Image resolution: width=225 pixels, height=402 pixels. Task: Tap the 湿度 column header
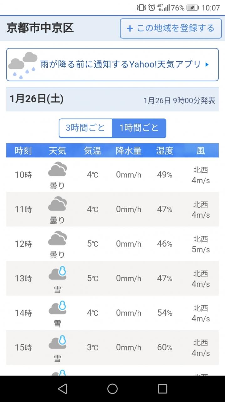point(165,151)
